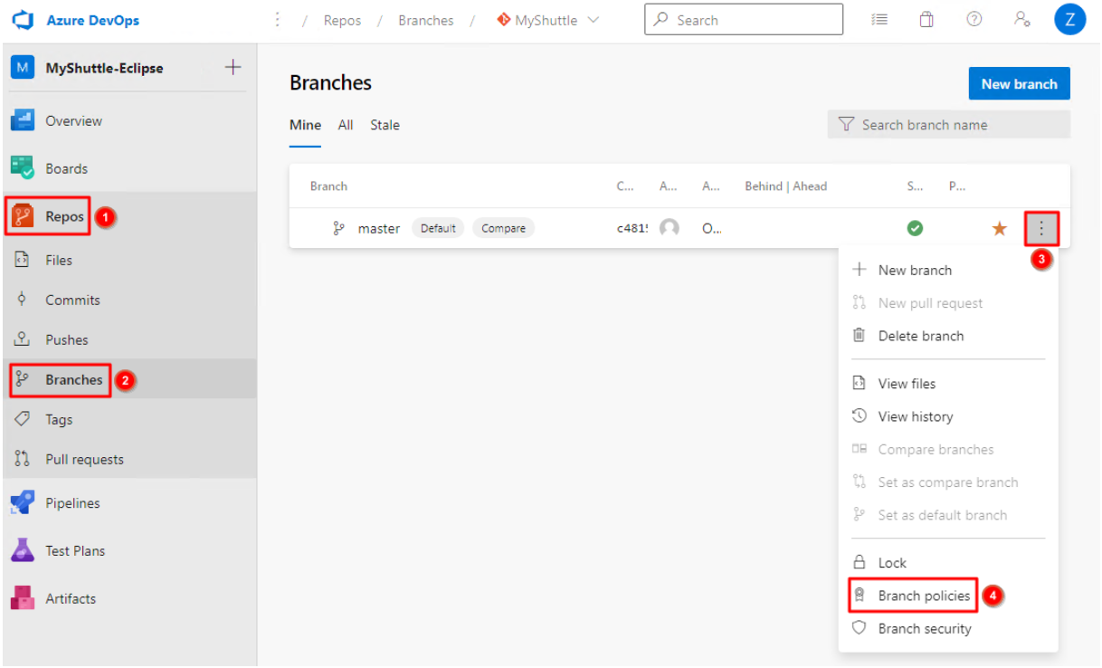Unfavorite the master branch star
Image resolution: width=1102 pixels, height=668 pixels.
pos(1000,228)
